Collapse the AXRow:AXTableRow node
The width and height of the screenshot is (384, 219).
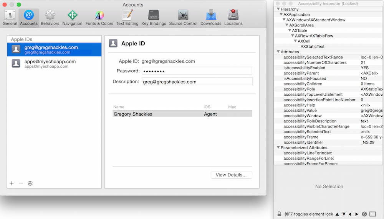(292, 36)
